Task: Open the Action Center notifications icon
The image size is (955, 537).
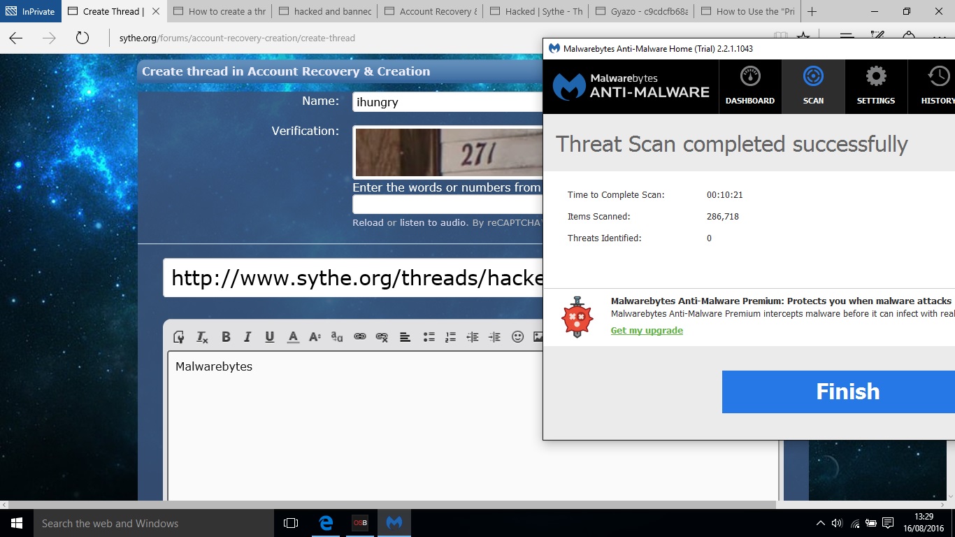Action: pyautogui.click(x=888, y=523)
